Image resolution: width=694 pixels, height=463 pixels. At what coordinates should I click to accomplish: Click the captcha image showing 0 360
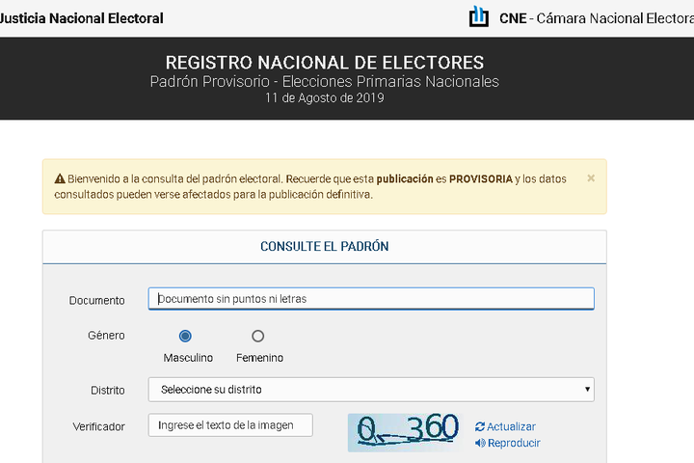click(x=406, y=432)
